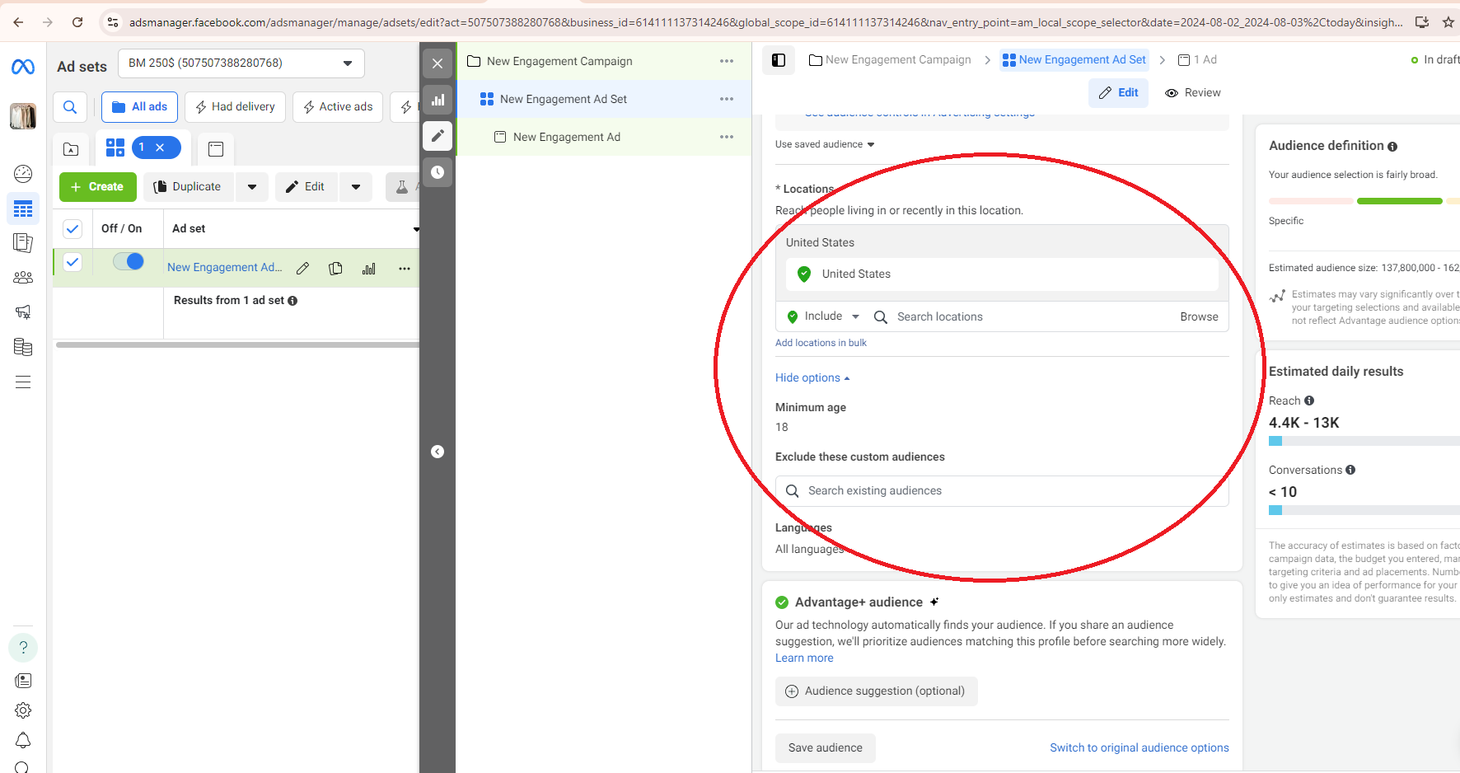Uncheck the New Engagement Ad Set row checkbox
Screen dimensions: 1460x773
73,262
